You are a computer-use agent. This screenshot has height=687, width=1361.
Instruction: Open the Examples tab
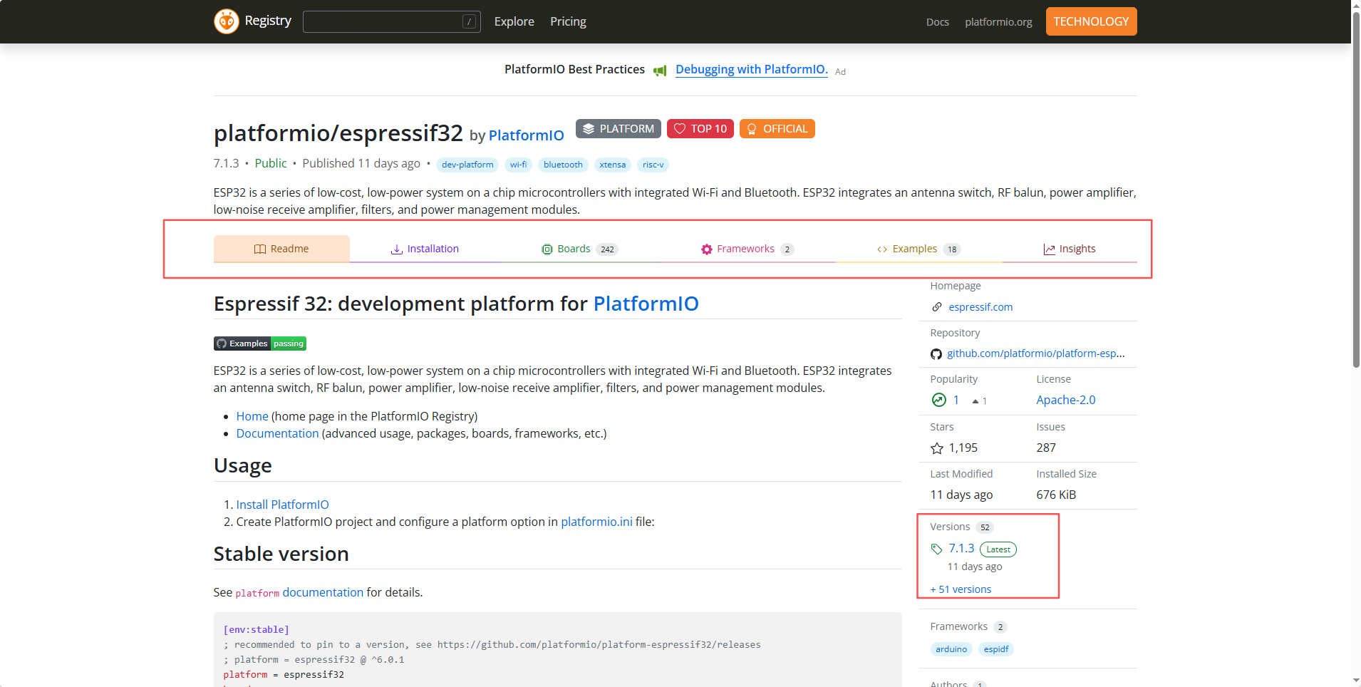click(918, 249)
